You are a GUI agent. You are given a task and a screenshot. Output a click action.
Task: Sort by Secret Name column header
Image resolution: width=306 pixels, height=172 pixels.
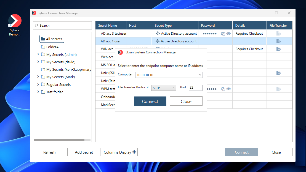pos(108,26)
